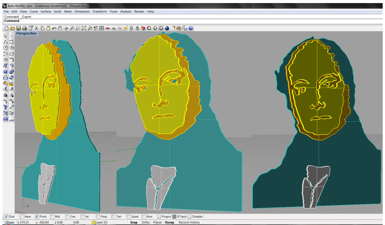Enable the Mid osnap checkbox
The width and height of the screenshot is (385, 225).
(x=52, y=217)
